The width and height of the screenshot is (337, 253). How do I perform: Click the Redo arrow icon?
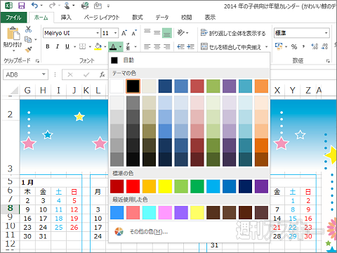point(53,6)
